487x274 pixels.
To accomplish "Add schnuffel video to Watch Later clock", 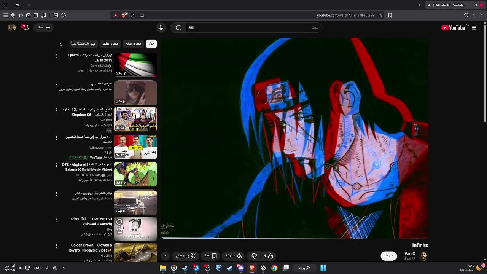I will click(119, 222).
